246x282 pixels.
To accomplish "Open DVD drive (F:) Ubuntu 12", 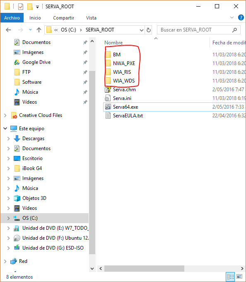I will (x=55, y=238).
